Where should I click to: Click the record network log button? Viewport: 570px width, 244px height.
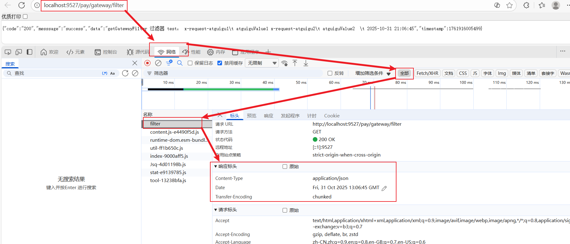tap(148, 63)
